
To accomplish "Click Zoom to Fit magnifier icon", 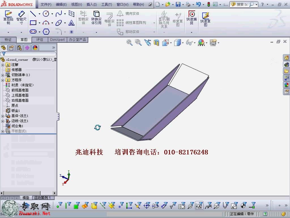I will 129,43.
